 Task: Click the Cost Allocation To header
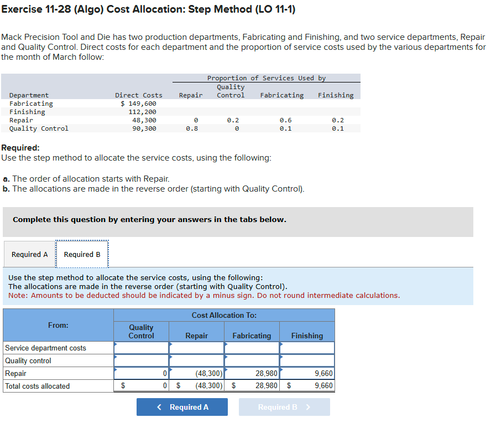(224, 315)
